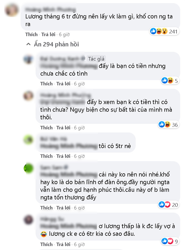Open the 36 reactions on 'Ngụy biện' reply
Image resolution: width=196 pixels, height=250 pixels.
click(x=169, y=125)
